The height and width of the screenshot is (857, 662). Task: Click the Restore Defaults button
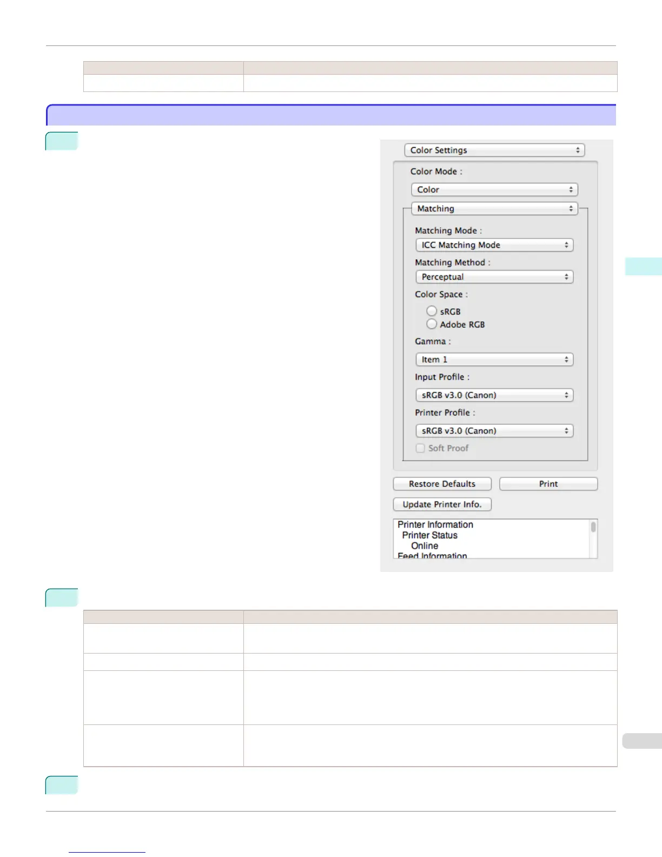tap(442, 484)
